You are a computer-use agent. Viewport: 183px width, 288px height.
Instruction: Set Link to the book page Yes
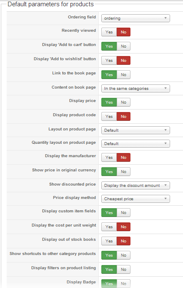coord(109,74)
